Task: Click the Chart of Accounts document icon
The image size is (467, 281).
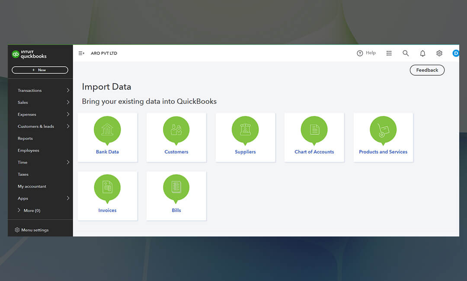Action: (x=314, y=130)
